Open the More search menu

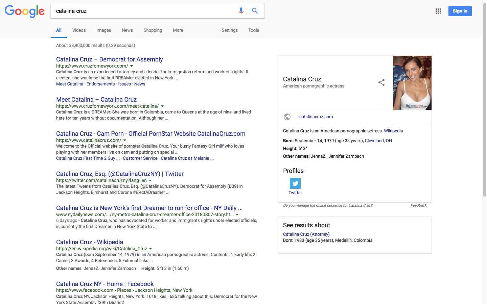tap(178, 30)
